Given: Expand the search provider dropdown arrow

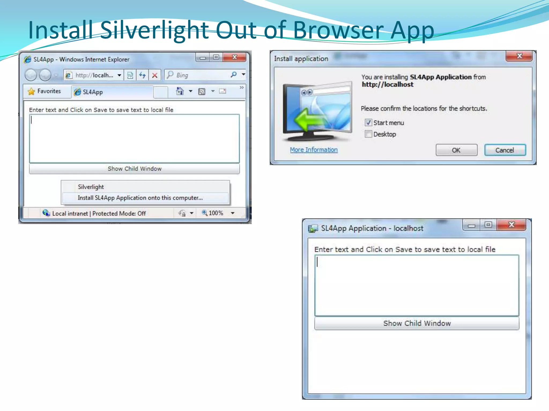Looking at the screenshot, I should (243, 74).
